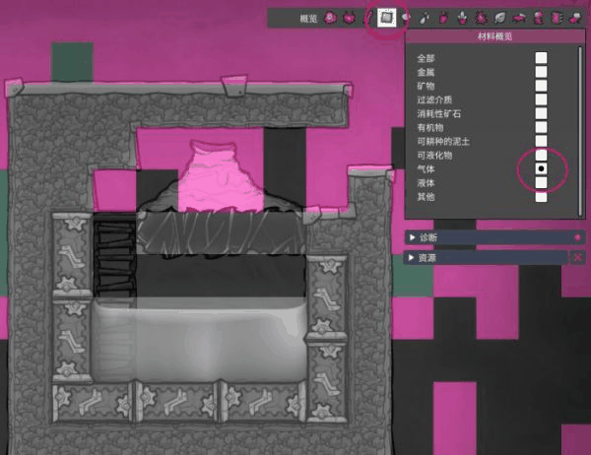
Task: Click the pink dot on 诊断 row
Action: coord(577,237)
